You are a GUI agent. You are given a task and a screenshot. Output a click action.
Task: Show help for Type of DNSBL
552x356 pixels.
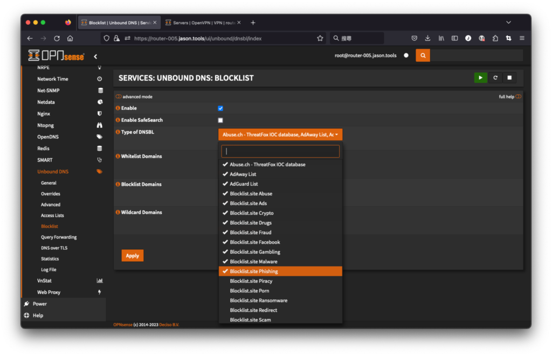click(118, 132)
